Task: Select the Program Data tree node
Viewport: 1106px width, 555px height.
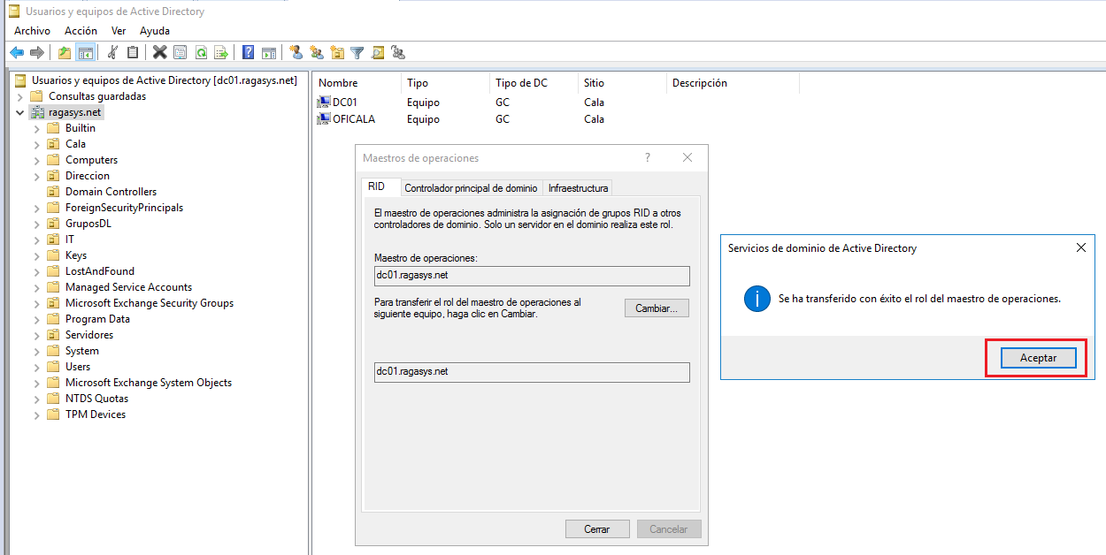Action: click(97, 319)
